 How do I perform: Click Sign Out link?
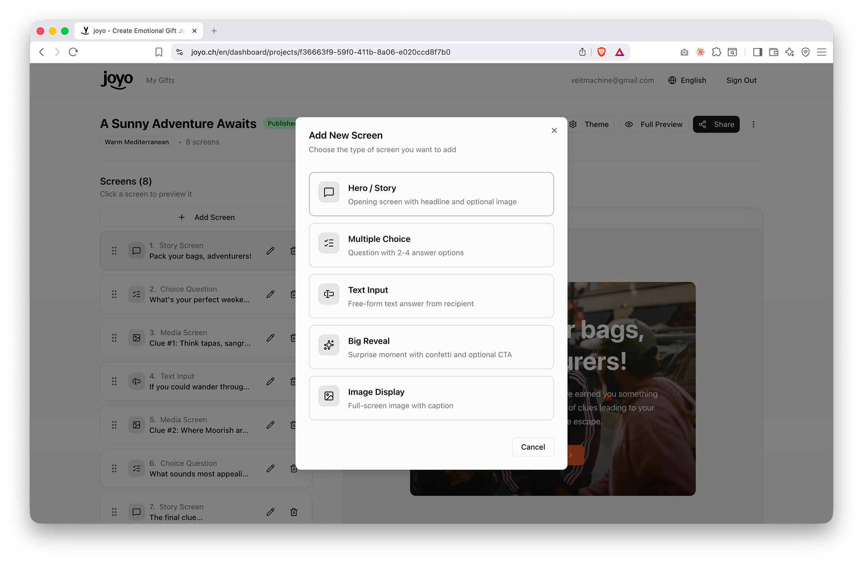click(741, 80)
